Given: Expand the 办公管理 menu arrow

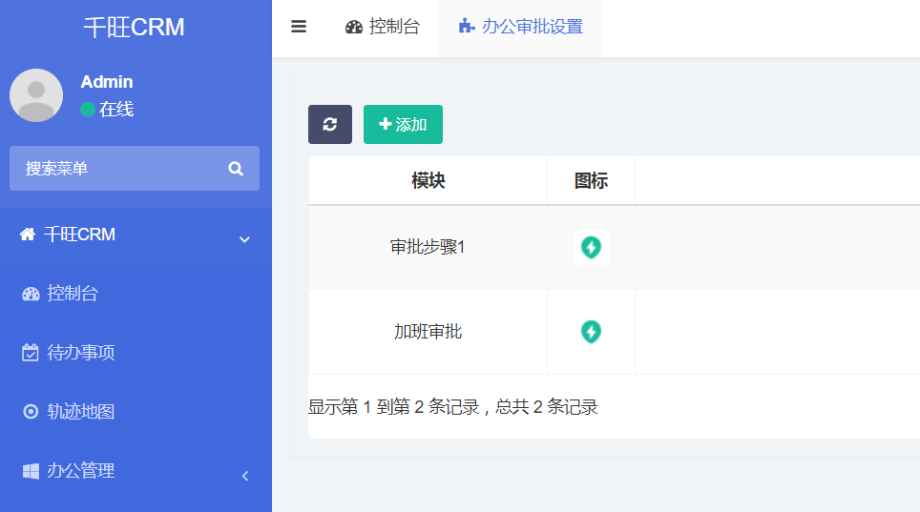Looking at the screenshot, I should coord(245,476).
